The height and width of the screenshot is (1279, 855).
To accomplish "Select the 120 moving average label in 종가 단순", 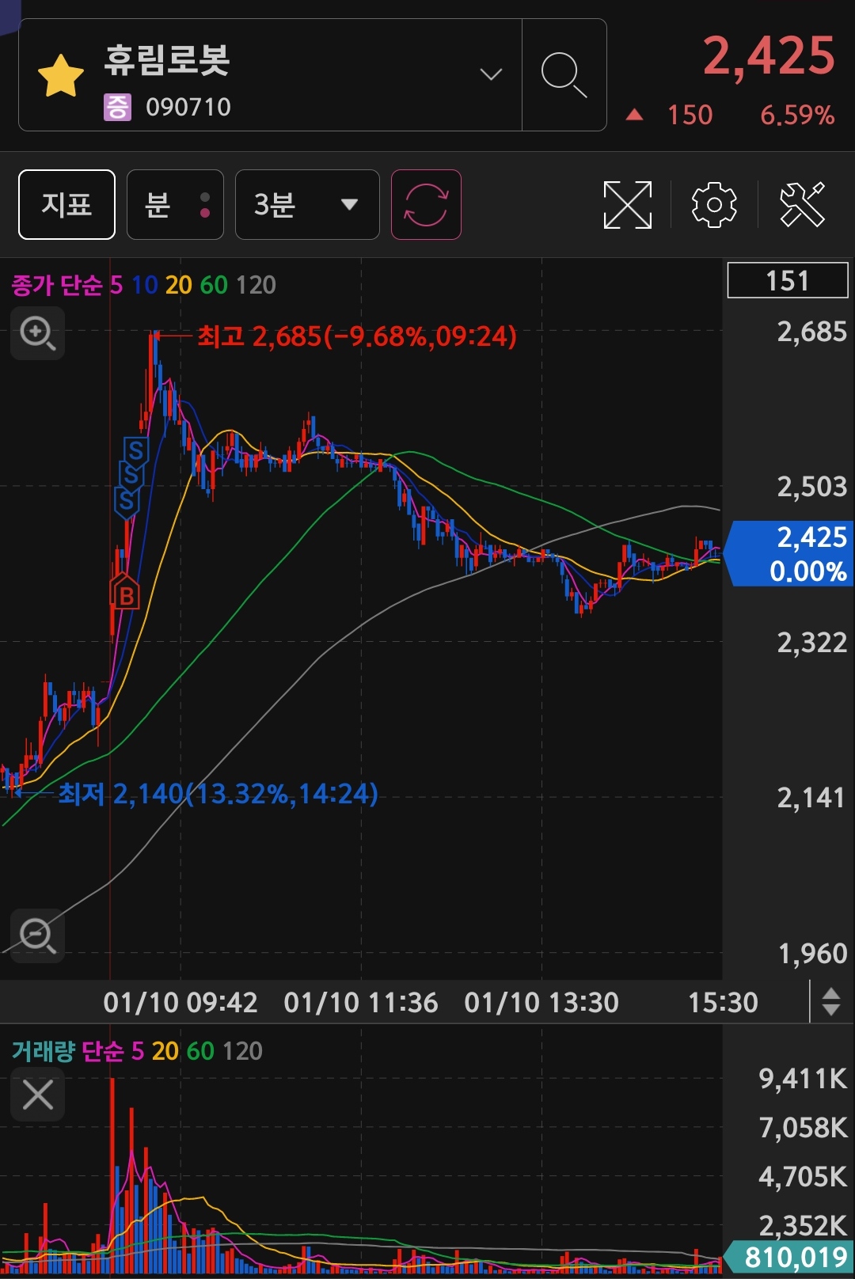I will [x=256, y=285].
